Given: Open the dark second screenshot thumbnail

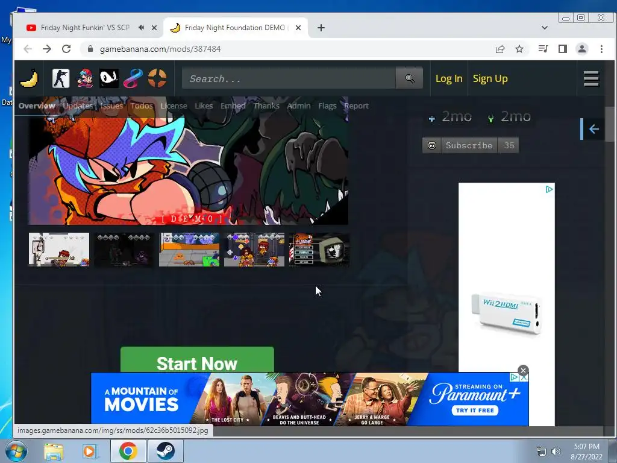Looking at the screenshot, I should click(x=124, y=250).
